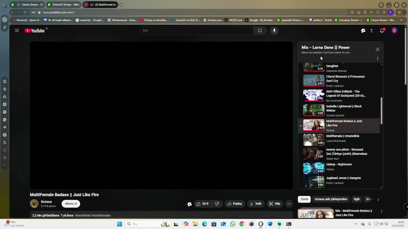
Task: Open the YouTube account avatar menu
Action: [x=394, y=31]
